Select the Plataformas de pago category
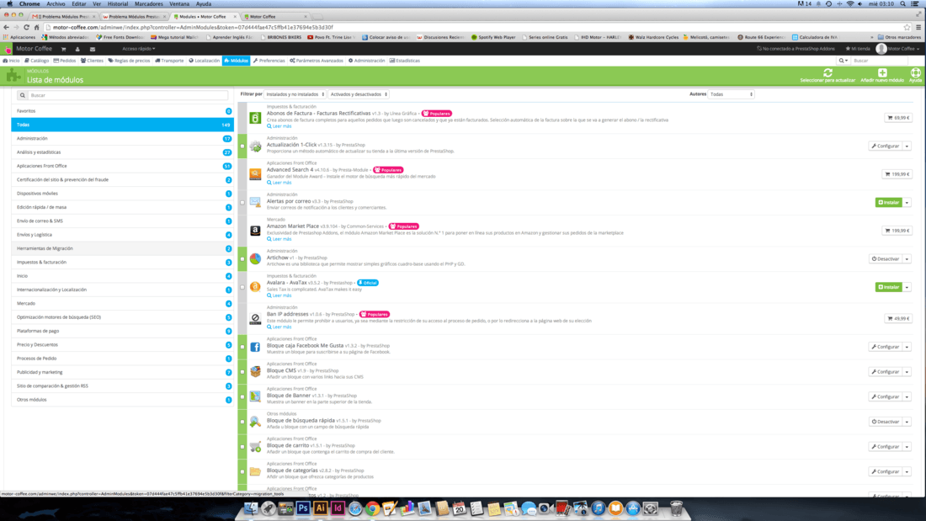 pyautogui.click(x=122, y=331)
